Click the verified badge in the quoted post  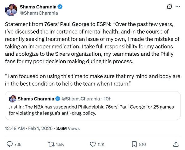point(57,99)
